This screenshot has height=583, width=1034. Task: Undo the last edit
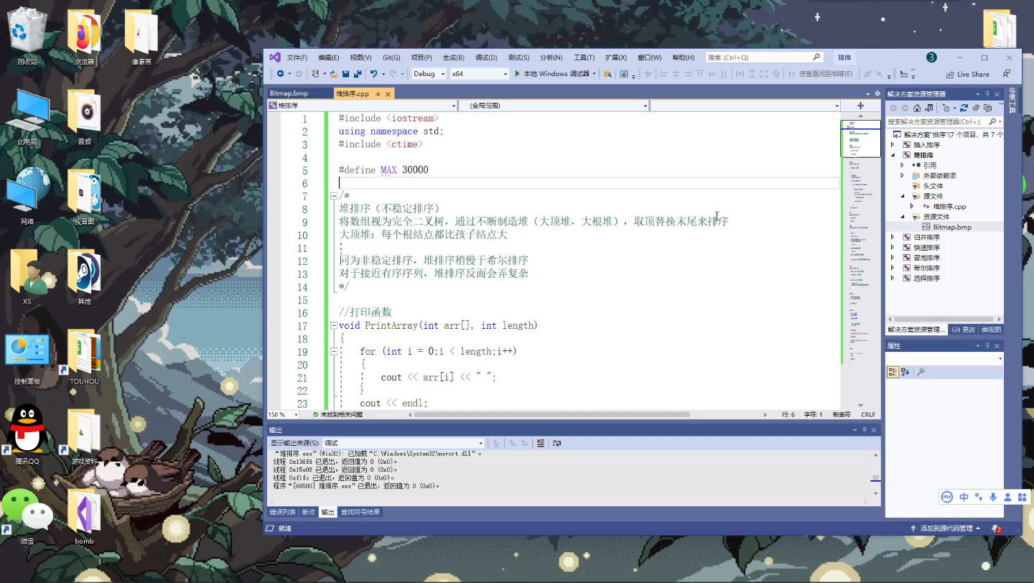(x=374, y=73)
